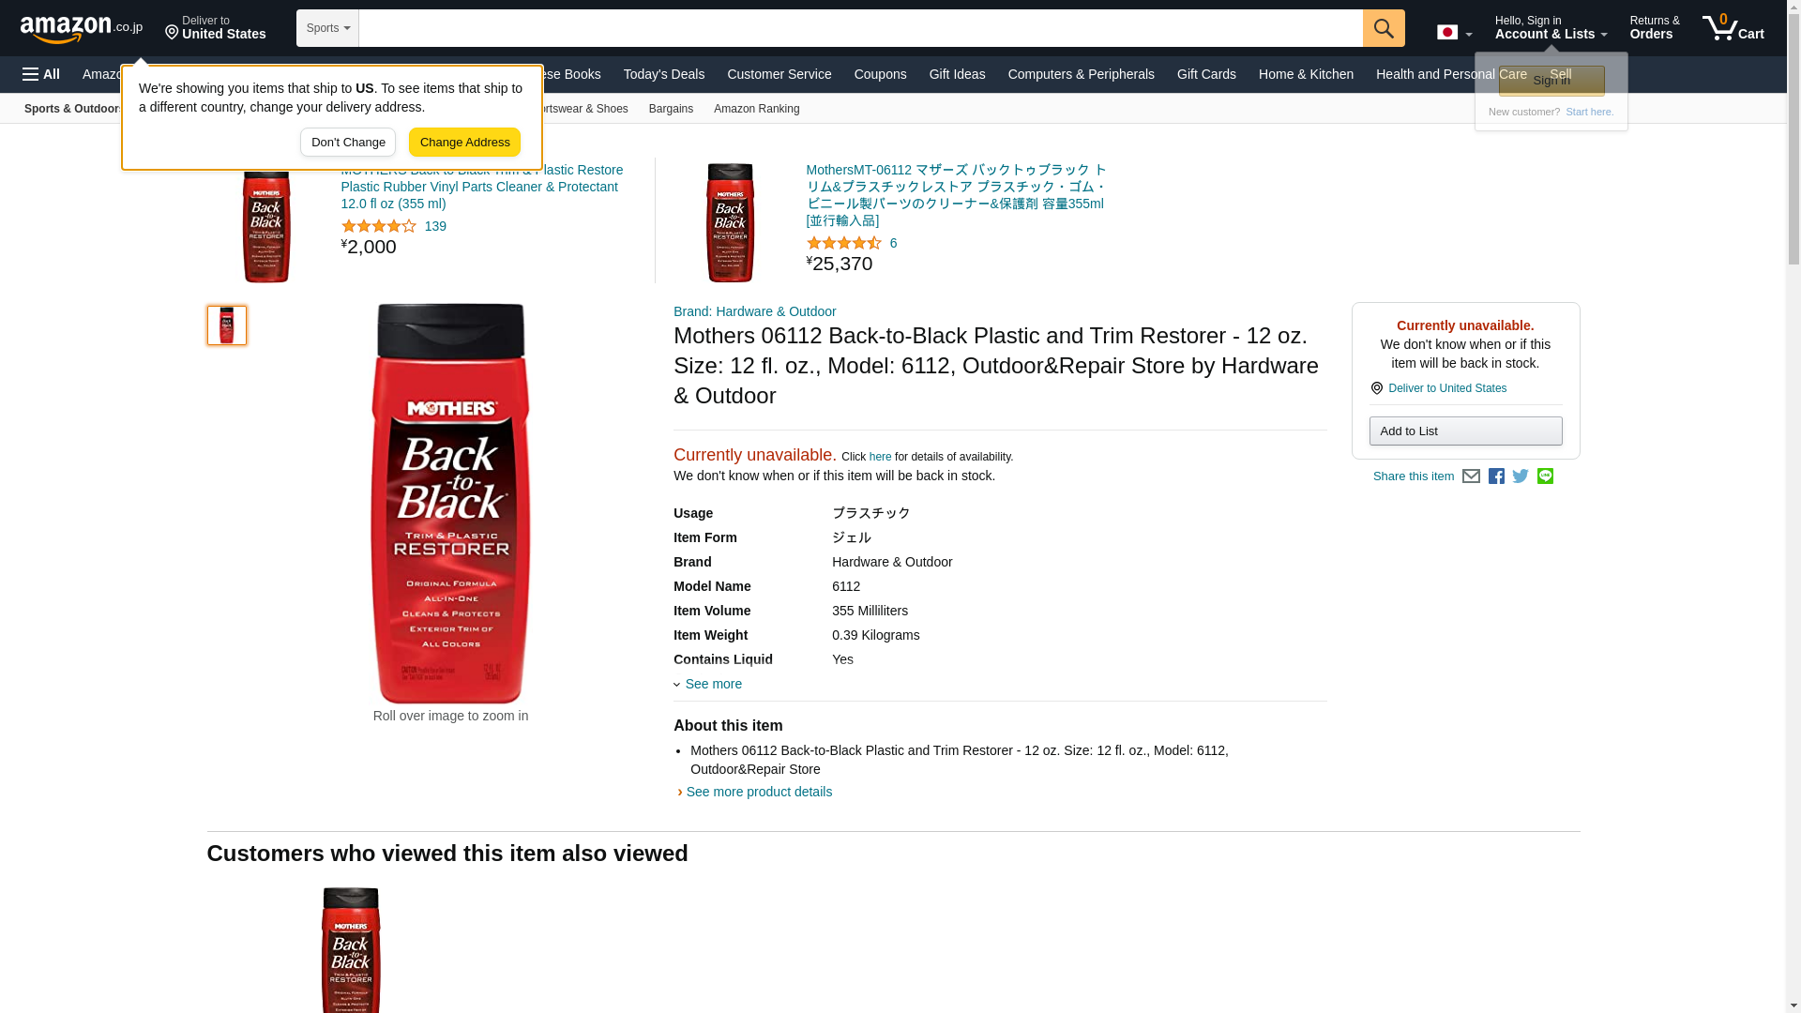The height and width of the screenshot is (1013, 1801).
Task: Share this item on LINE
Action: (1545, 476)
